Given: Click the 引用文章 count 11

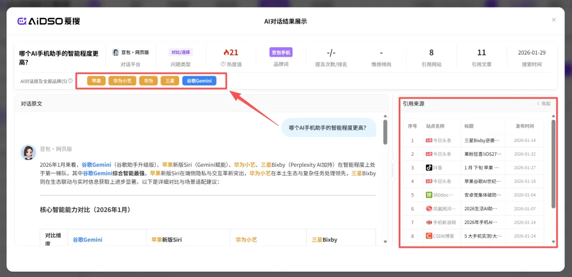Looking at the screenshot, I should (481, 52).
